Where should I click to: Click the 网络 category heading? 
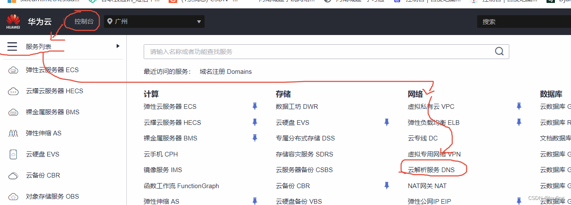(415, 94)
